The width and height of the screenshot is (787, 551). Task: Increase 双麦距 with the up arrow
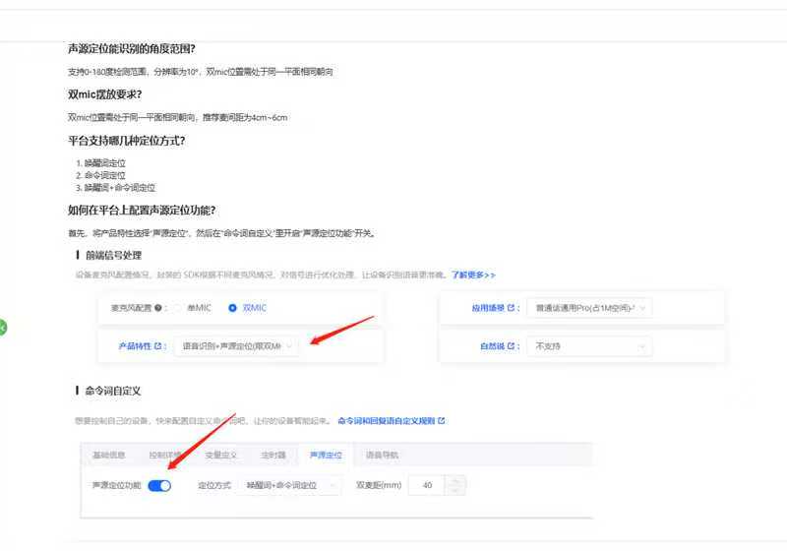coord(455,481)
